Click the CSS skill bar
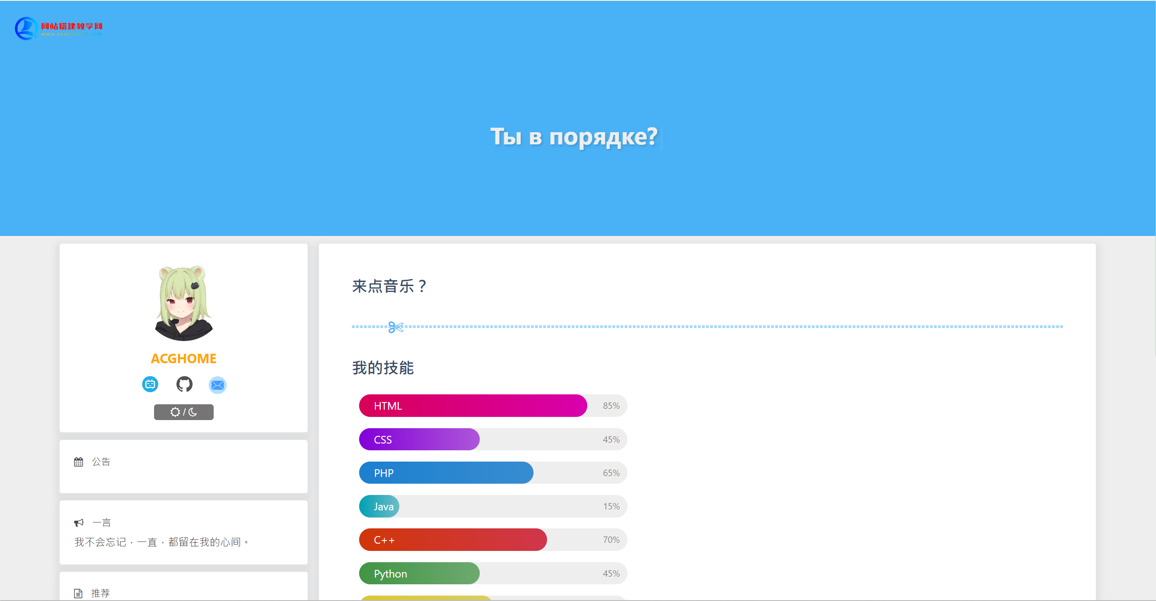Screen dimensions: 1156x601 419,439
